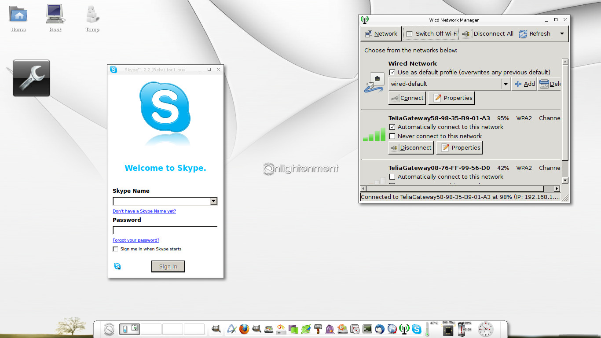Expand the wired-default profile dropdown
The height and width of the screenshot is (338, 601).
pos(506,84)
